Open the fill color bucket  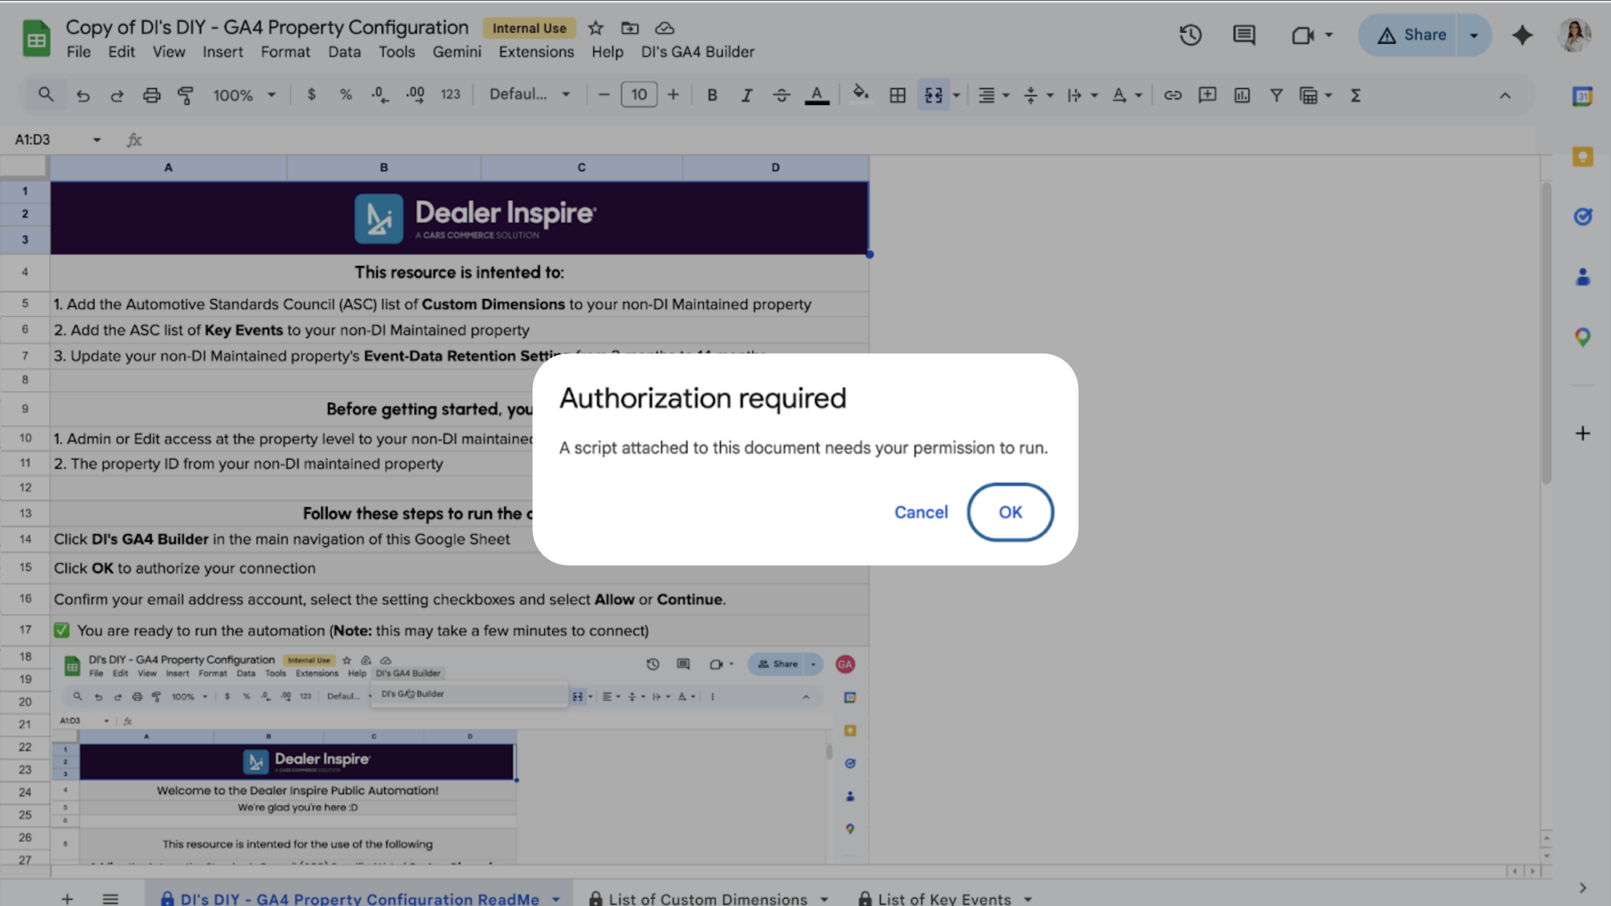(x=860, y=95)
